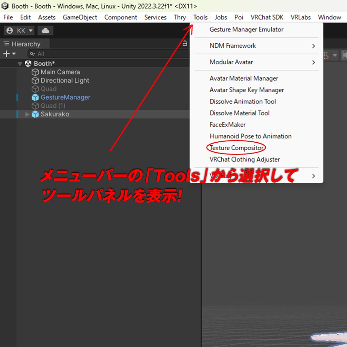
Task: Open the circled Texture Compositor tool
Action: (x=236, y=148)
